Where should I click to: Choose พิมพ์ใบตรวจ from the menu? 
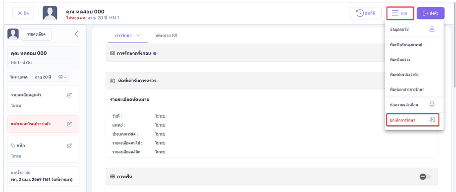coord(414,59)
